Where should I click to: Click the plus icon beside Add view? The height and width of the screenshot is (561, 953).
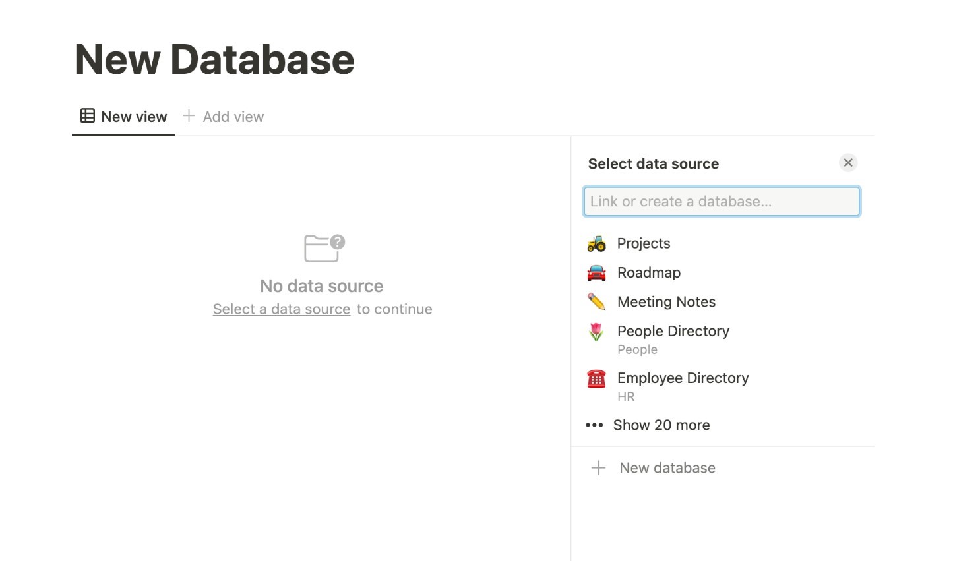[189, 116]
